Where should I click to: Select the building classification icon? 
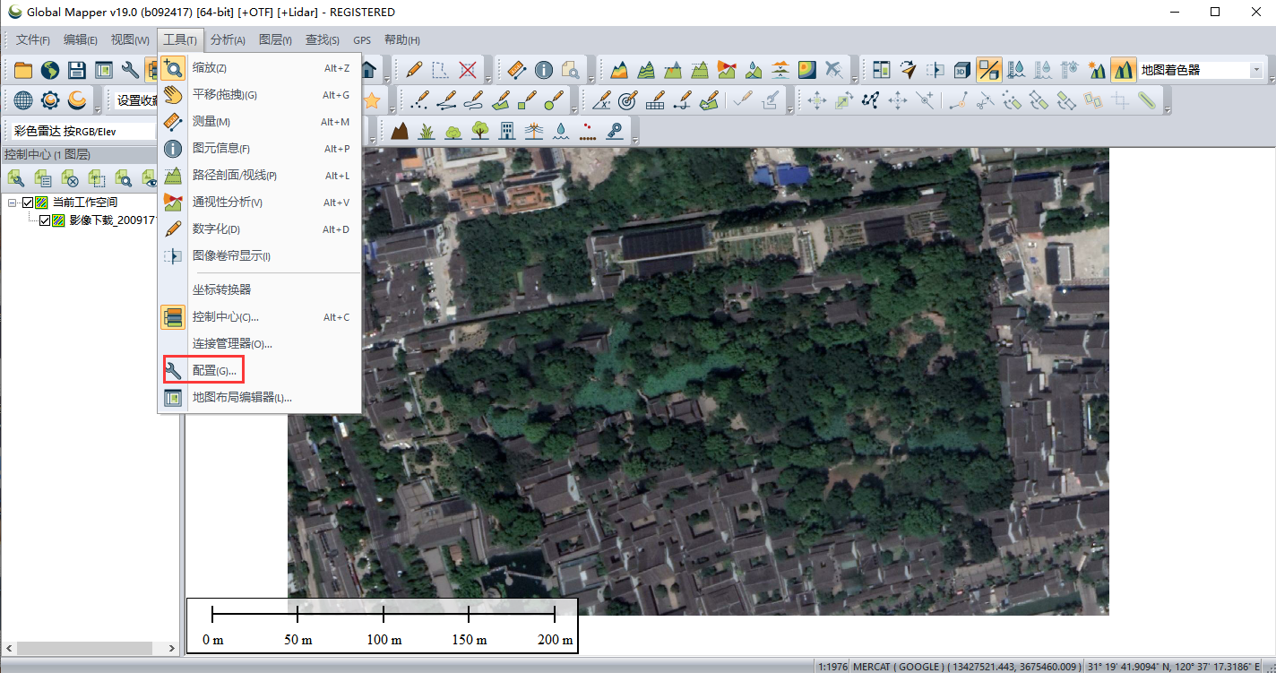(506, 131)
